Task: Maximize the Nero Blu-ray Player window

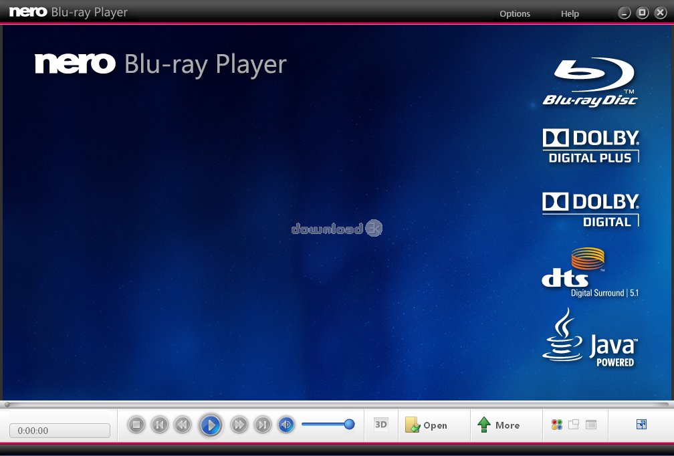Action: (x=642, y=13)
